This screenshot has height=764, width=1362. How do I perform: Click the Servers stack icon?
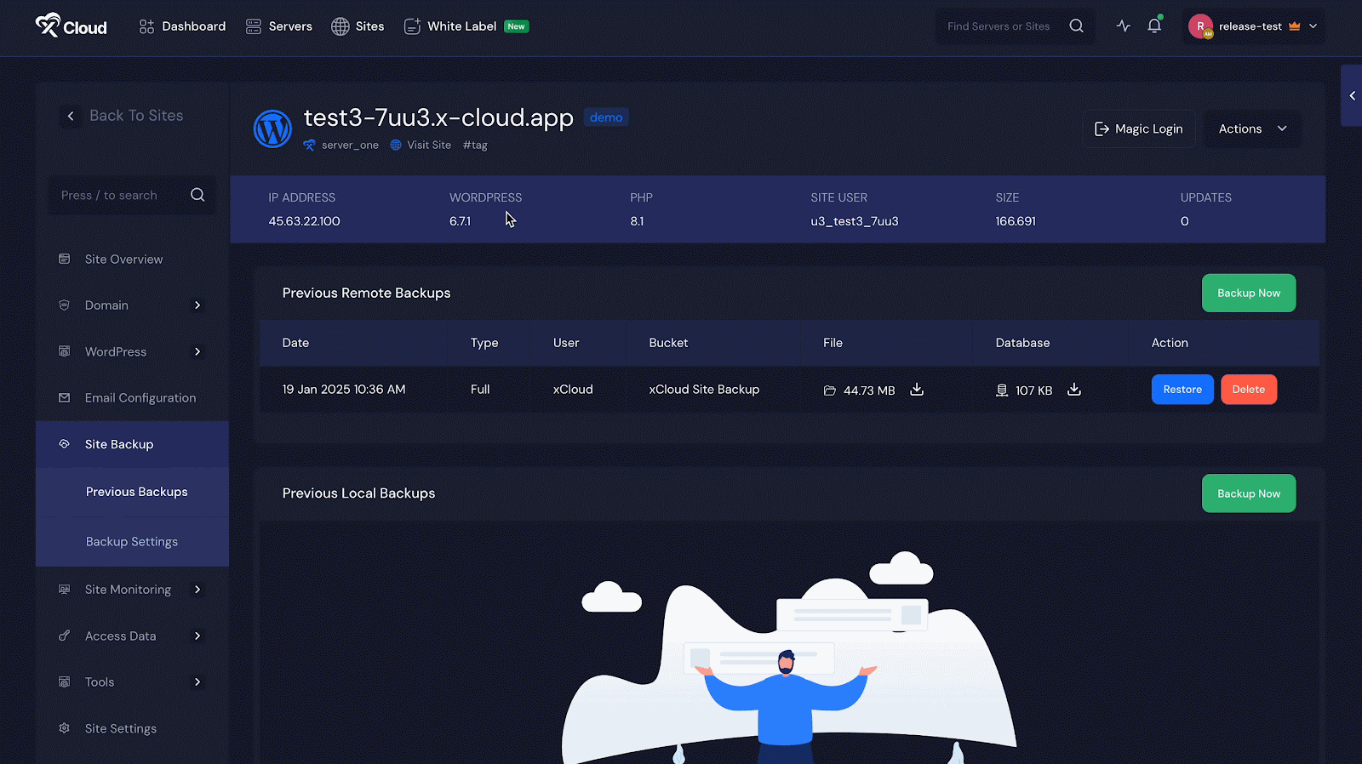coord(253,26)
